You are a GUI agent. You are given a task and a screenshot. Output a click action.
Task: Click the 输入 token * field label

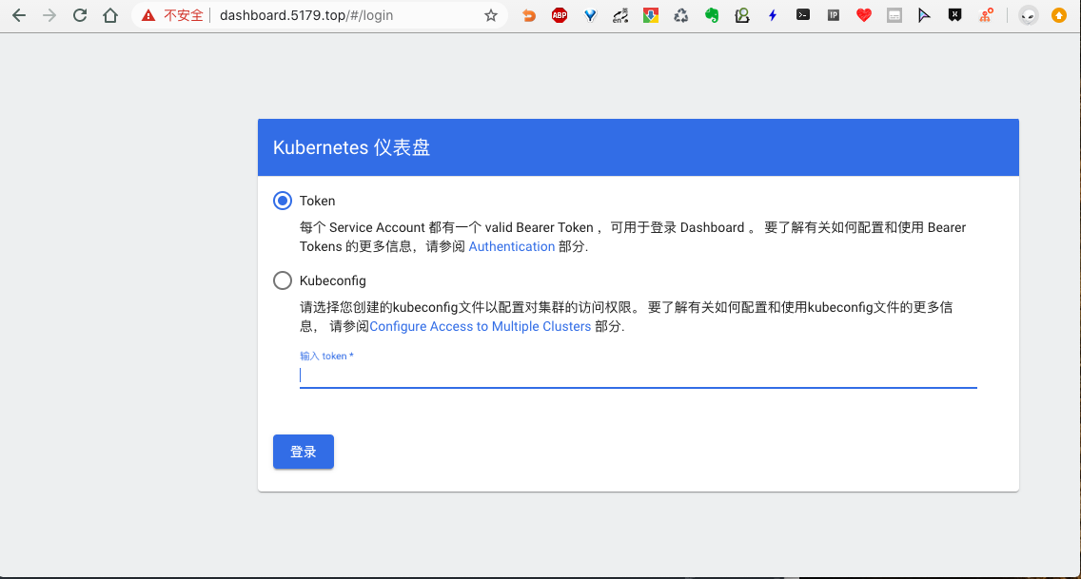(x=326, y=356)
